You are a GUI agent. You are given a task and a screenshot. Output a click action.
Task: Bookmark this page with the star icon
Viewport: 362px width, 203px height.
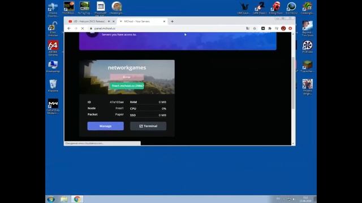(x=255, y=28)
